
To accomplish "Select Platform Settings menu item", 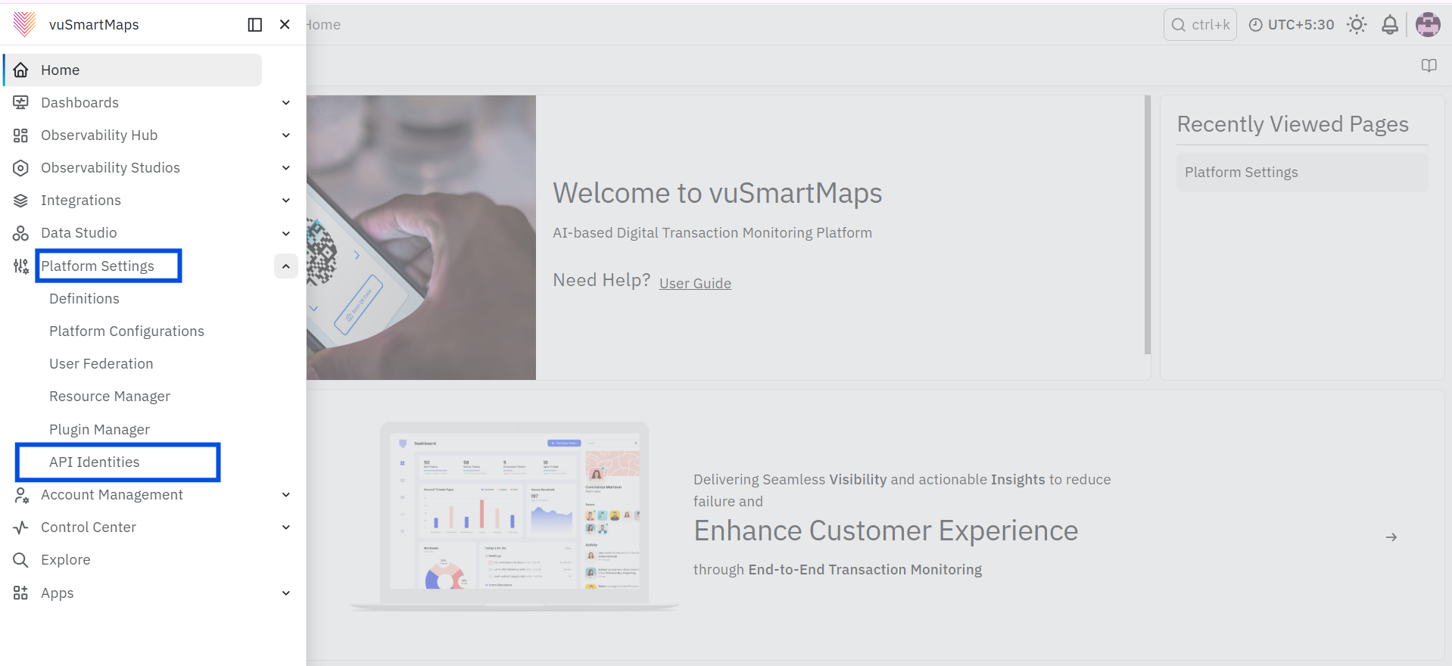I will click(x=98, y=266).
